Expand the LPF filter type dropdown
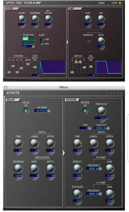Image resolution: width=129 pixels, height=212 pixels. [x=28, y=46]
